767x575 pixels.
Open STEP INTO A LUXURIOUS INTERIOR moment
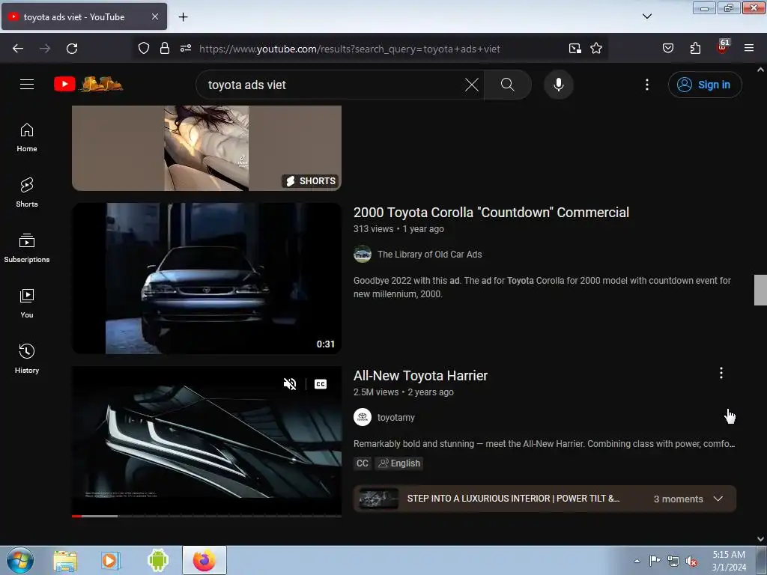pos(513,498)
